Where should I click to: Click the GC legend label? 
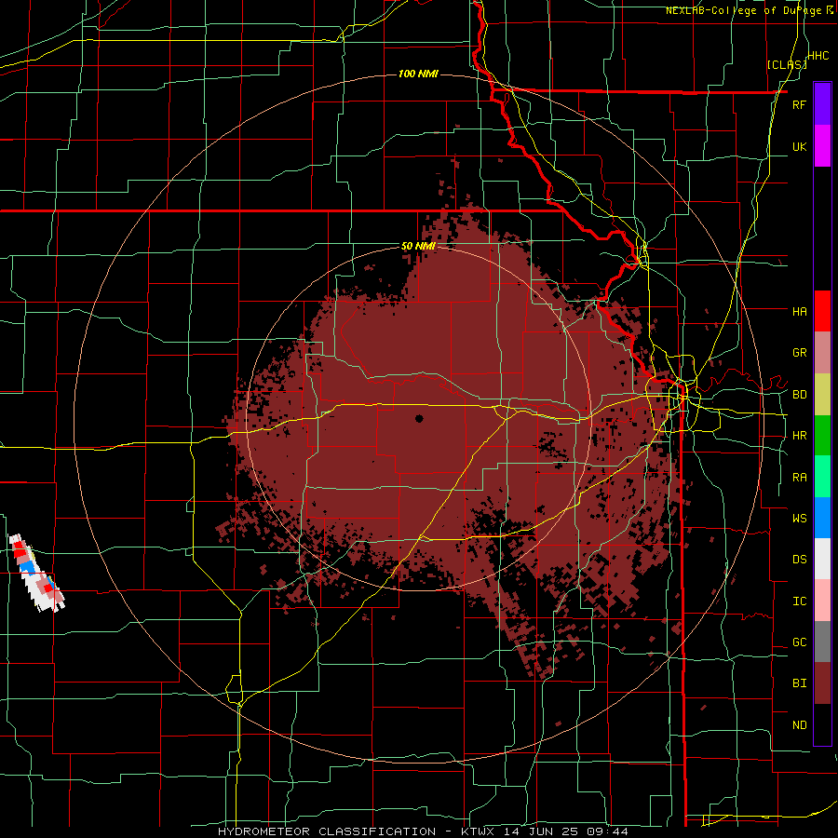(x=799, y=642)
